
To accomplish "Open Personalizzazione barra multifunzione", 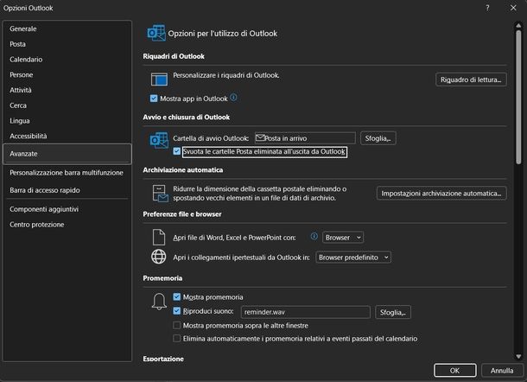I will point(67,173).
